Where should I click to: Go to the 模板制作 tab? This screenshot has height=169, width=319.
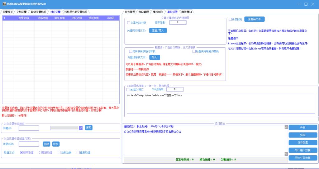158,12
